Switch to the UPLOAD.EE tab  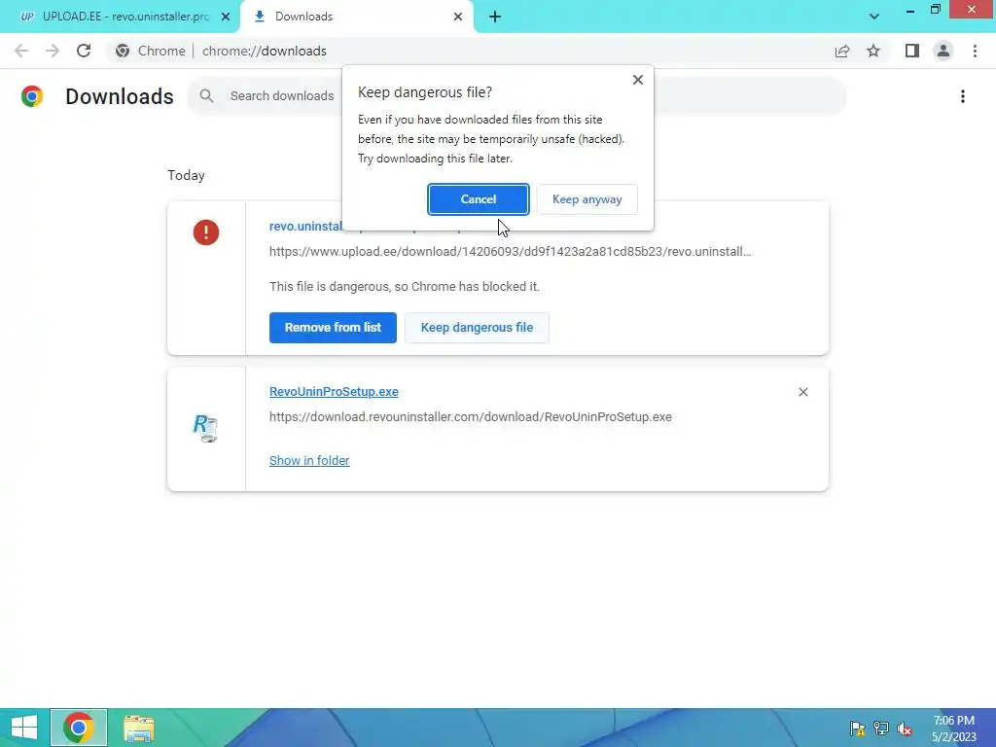click(x=120, y=17)
